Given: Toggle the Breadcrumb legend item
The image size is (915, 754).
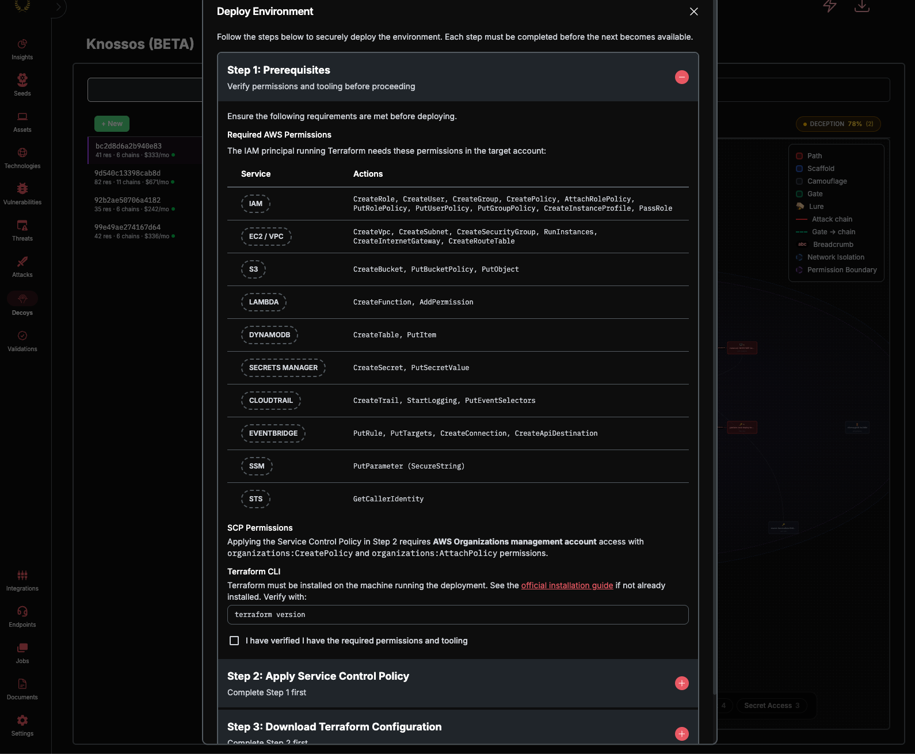Looking at the screenshot, I should coord(825,245).
